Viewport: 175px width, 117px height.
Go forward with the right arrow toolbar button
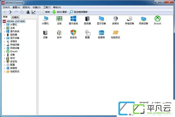[x=10, y=12]
